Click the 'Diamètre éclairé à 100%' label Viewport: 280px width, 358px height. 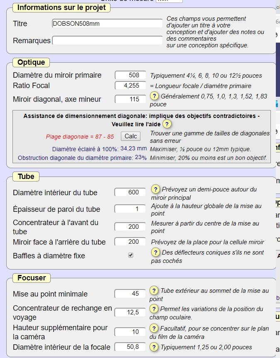[x=85, y=150]
